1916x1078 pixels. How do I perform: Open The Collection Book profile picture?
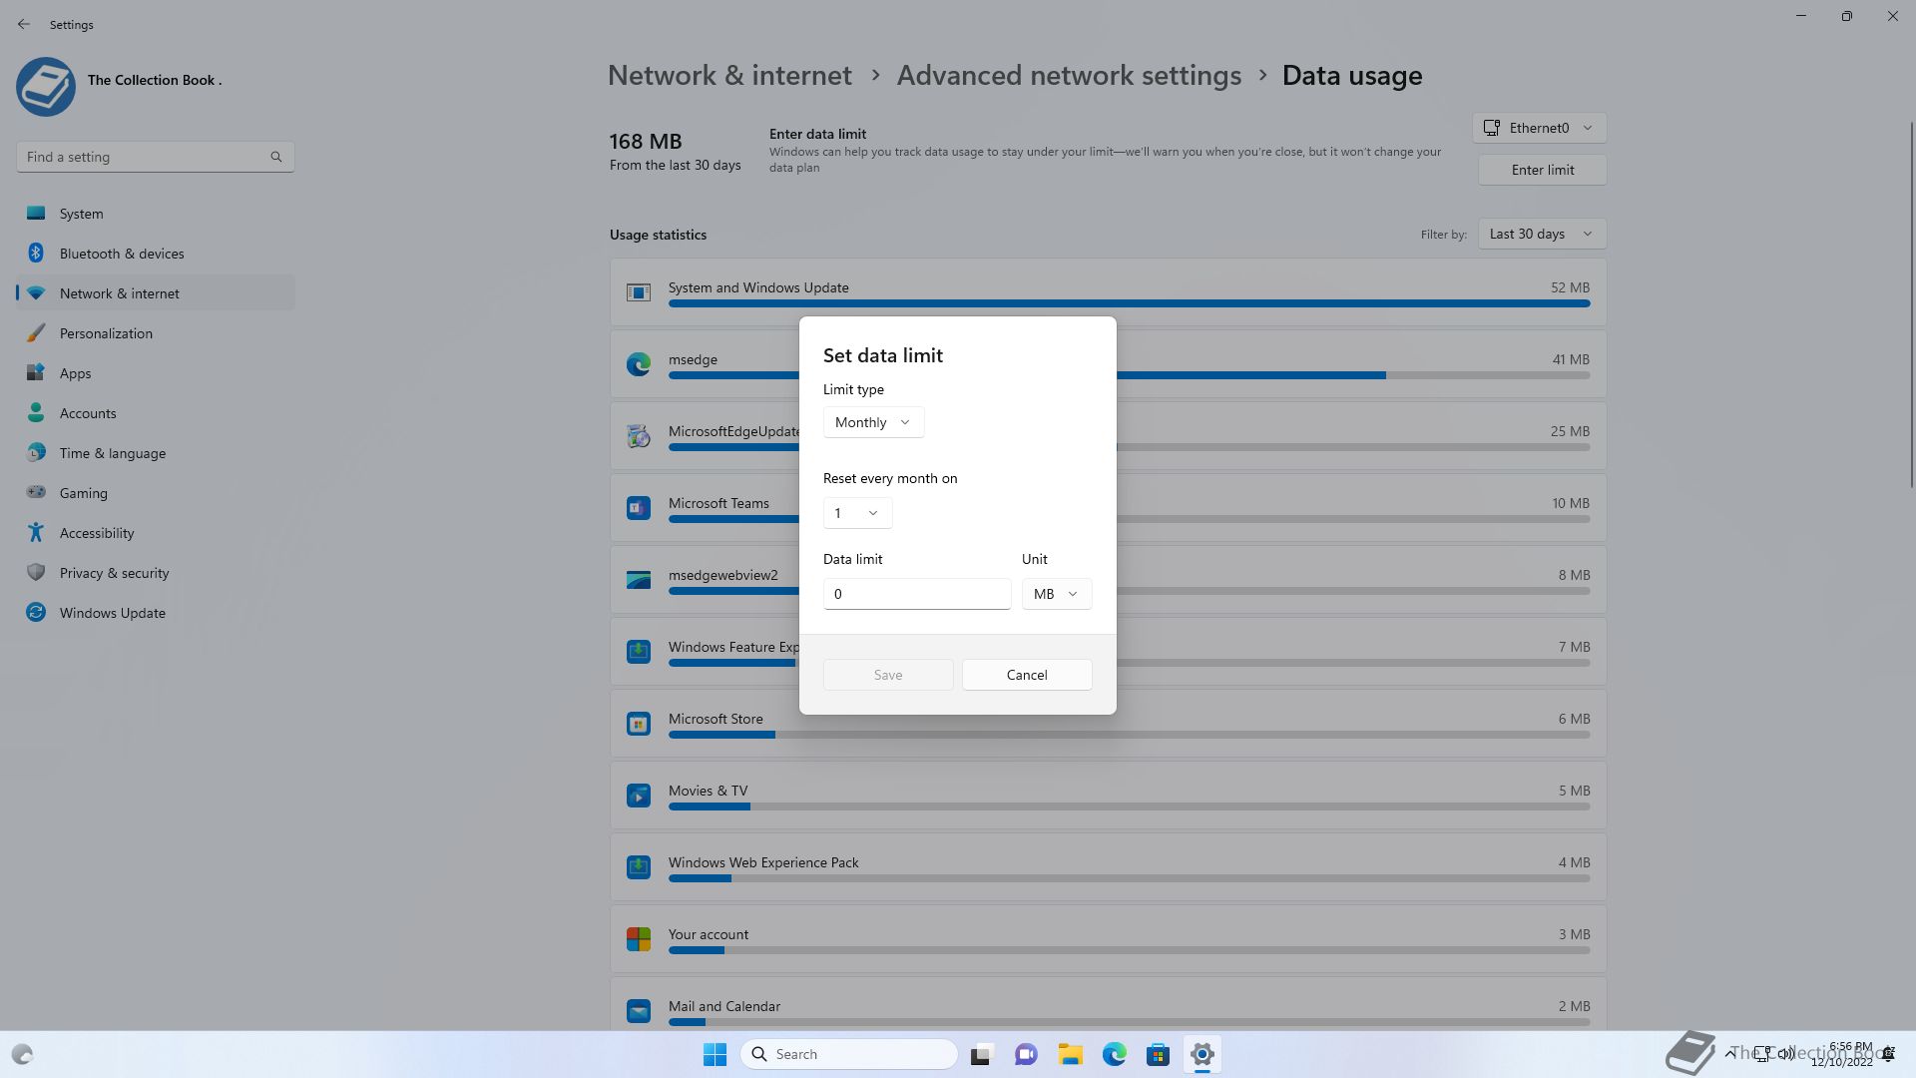pyautogui.click(x=46, y=86)
